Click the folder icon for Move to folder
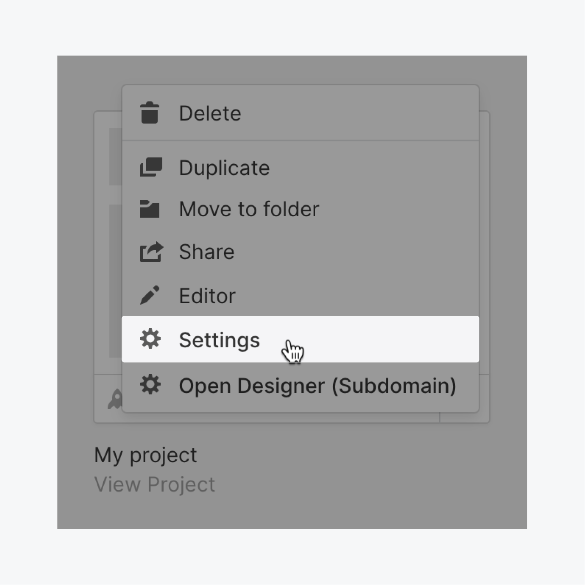The height and width of the screenshot is (585, 585). (x=150, y=209)
